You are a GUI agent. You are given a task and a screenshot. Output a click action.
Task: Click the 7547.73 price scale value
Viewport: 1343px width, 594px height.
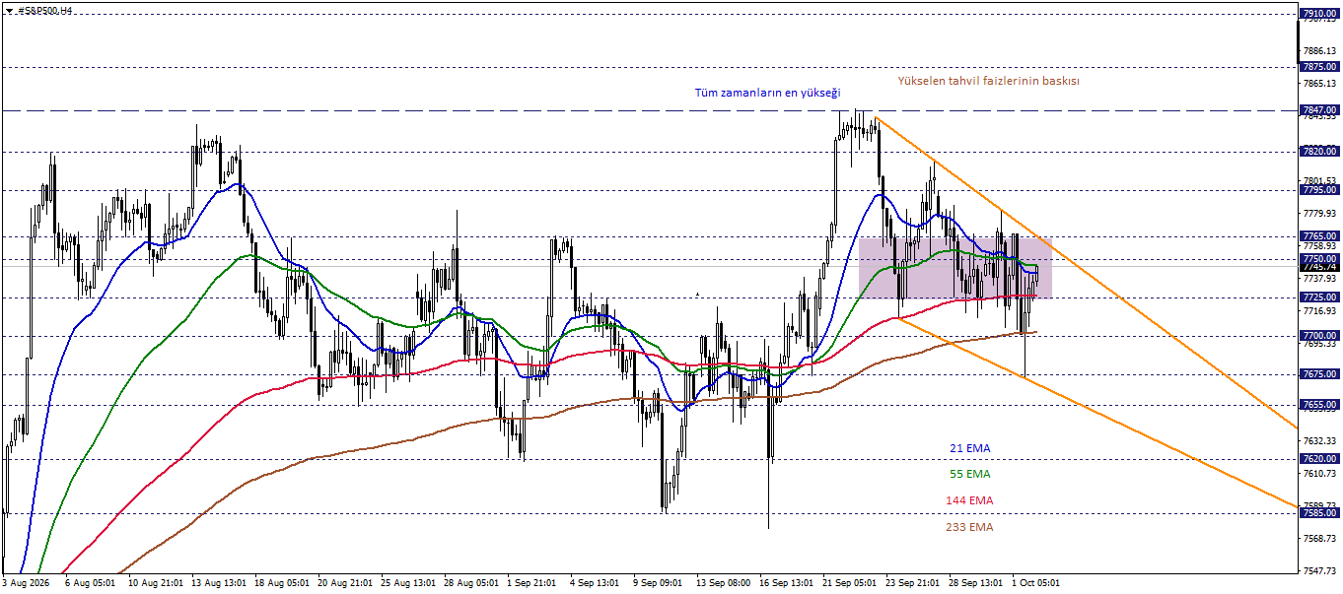1319,570
